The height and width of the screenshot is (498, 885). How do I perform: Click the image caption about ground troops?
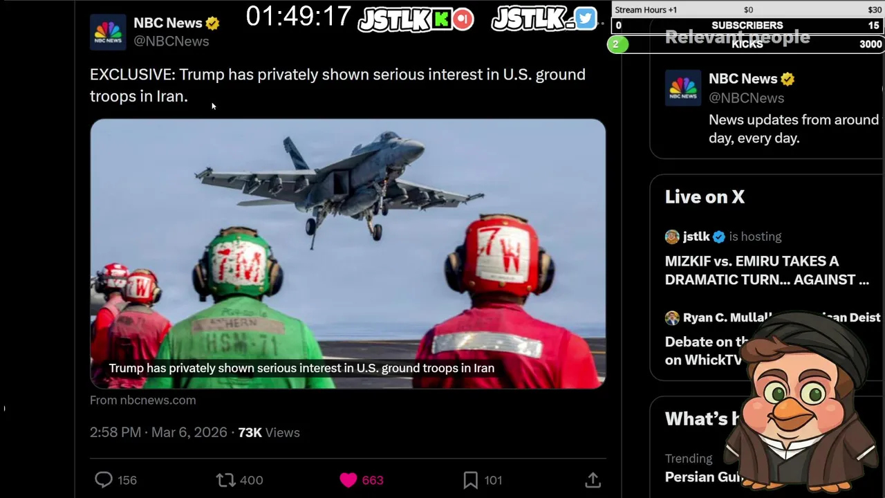(301, 368)
